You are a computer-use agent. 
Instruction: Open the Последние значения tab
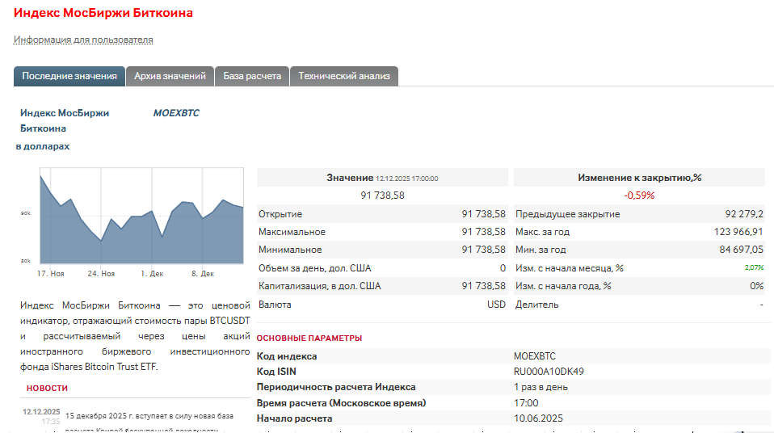coord(69,76)
